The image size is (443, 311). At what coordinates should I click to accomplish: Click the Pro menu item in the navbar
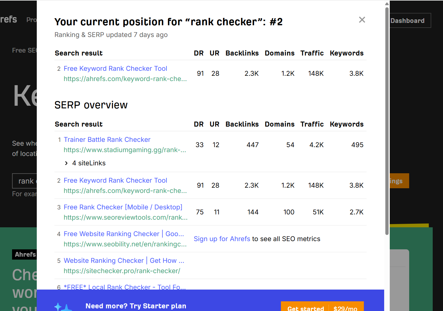pos(32,20)
